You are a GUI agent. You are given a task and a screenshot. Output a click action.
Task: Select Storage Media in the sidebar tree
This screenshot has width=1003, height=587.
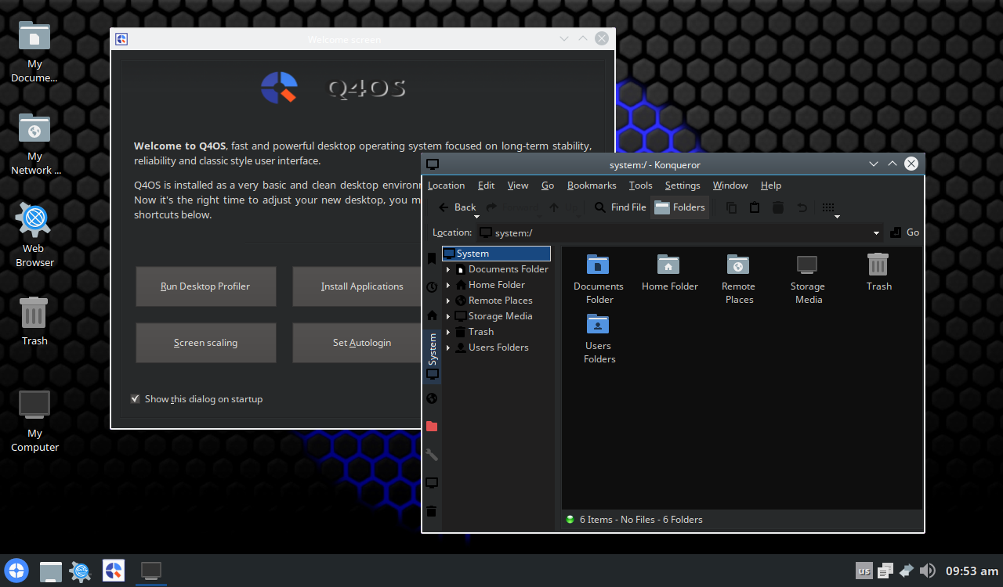(x=500, y=316)
